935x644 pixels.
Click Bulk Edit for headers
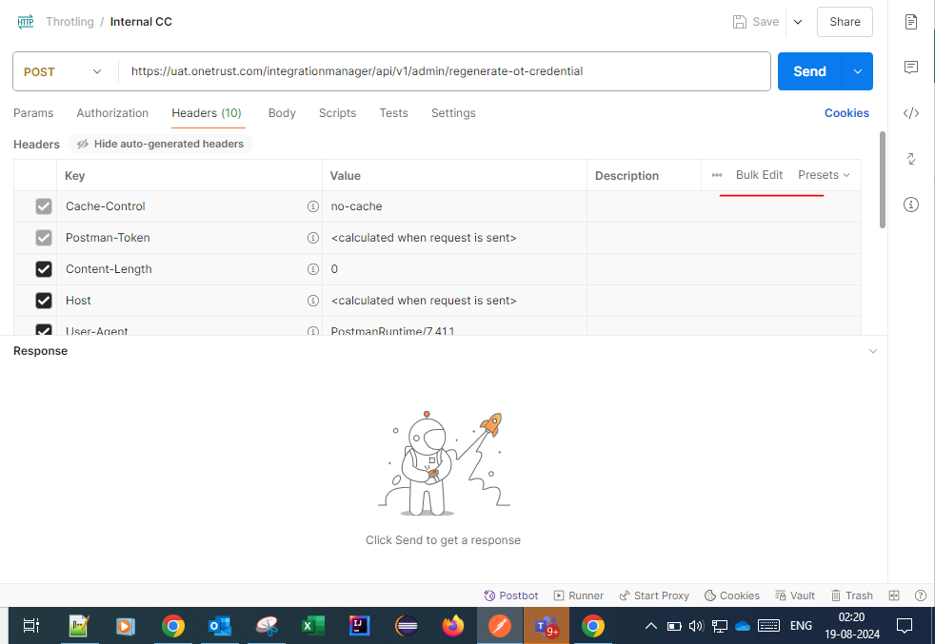759,175
